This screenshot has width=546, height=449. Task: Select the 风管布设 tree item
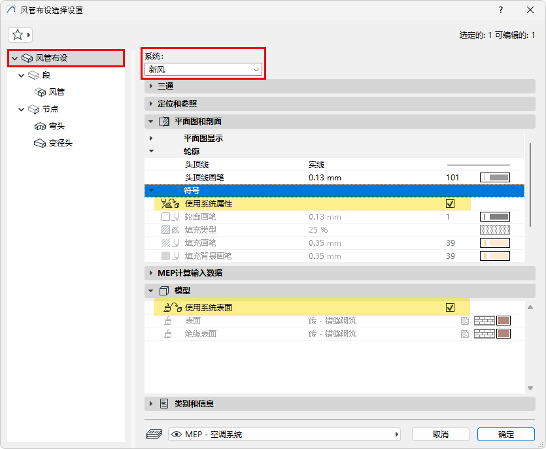point(66,58)
